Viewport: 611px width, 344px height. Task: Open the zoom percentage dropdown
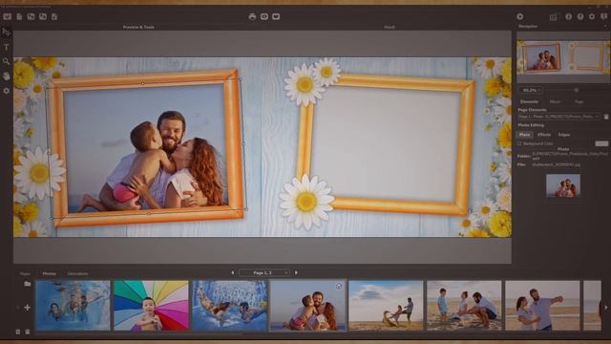click(x=531, y=90)
